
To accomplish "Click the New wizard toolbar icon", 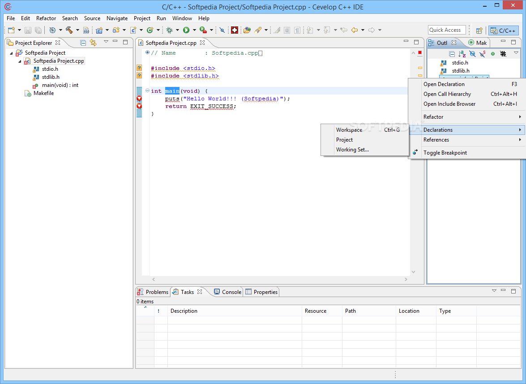I will (x=11, y=30).
